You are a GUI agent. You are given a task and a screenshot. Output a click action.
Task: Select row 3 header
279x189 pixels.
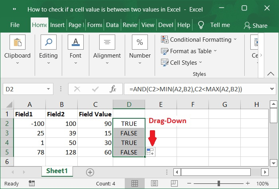(x=7, y=133)
